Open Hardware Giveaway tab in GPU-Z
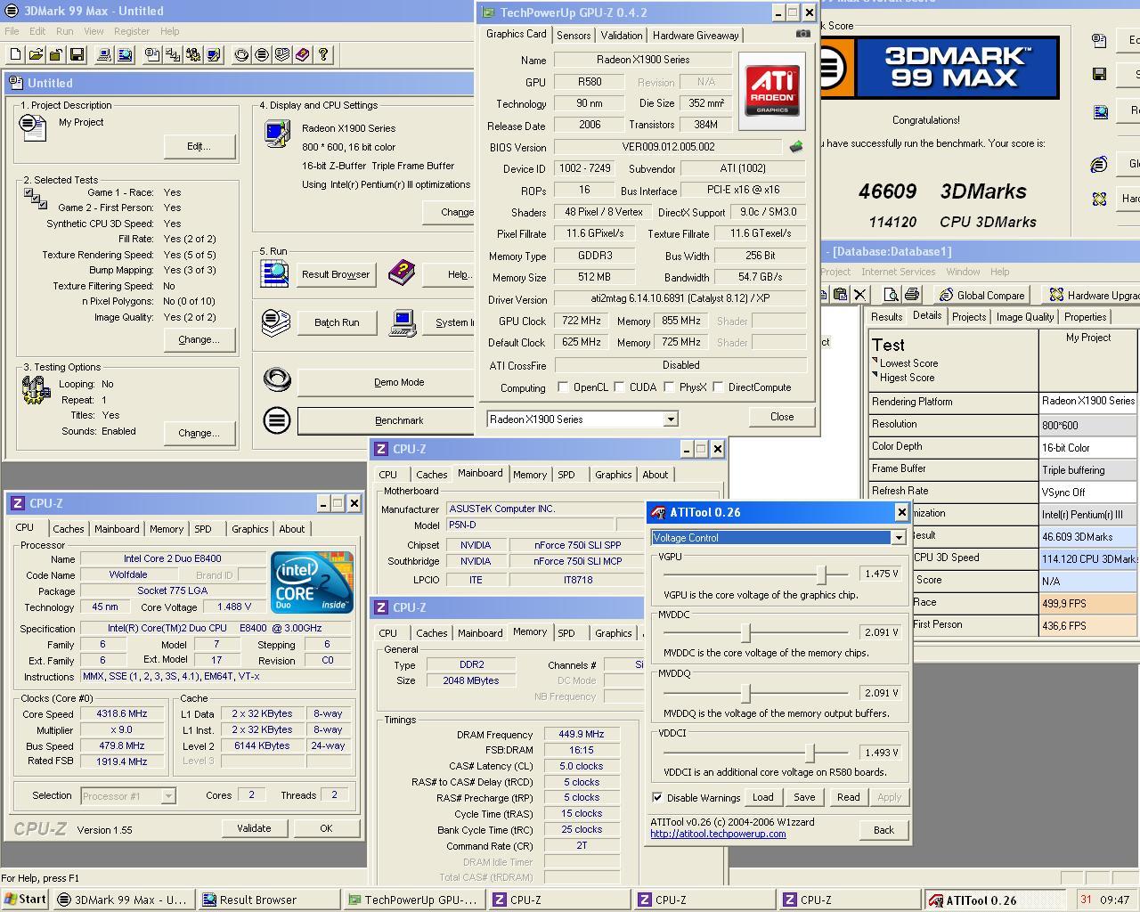Image resolution: width=1140 pixels, height=912 pixels. pyautogui.click(x=696, y=36)
